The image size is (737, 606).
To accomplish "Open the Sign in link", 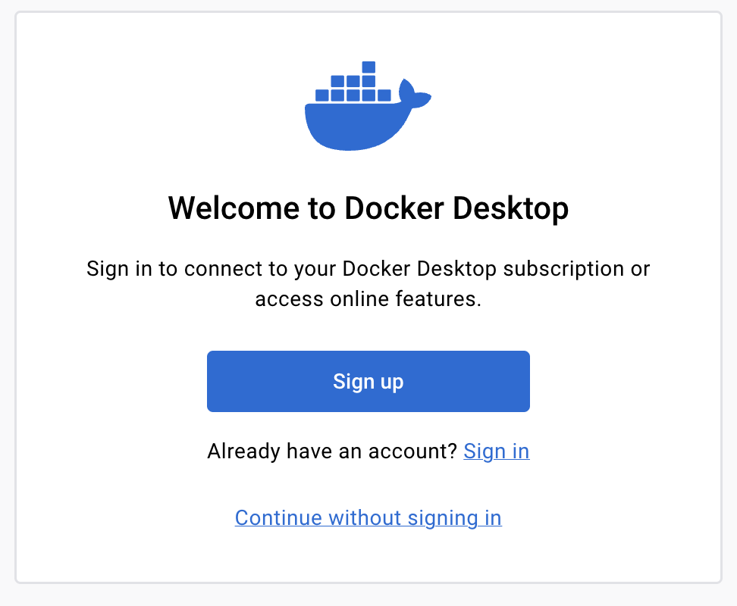I will 496,451.
